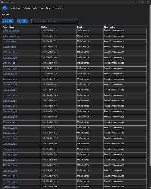Click green checkmark beside Finished in 1.4s, 7 minutes ago
Image resolution: width=151 pixels, height=189 pixels.
[42, 149]
